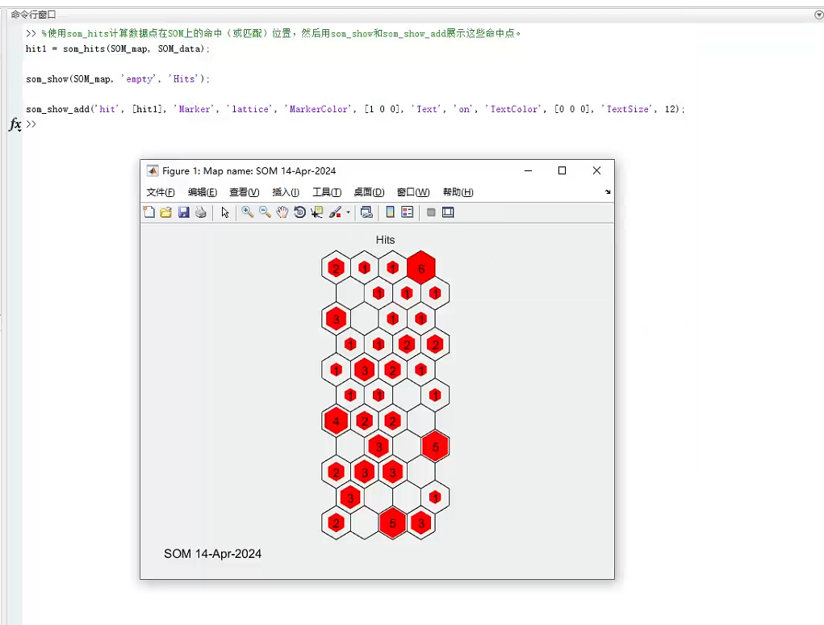Open the 工具(T) menu

tap(327, 192)
